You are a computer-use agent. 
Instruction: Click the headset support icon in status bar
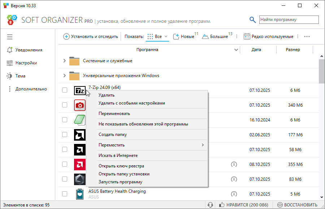[x=210, y=205]
